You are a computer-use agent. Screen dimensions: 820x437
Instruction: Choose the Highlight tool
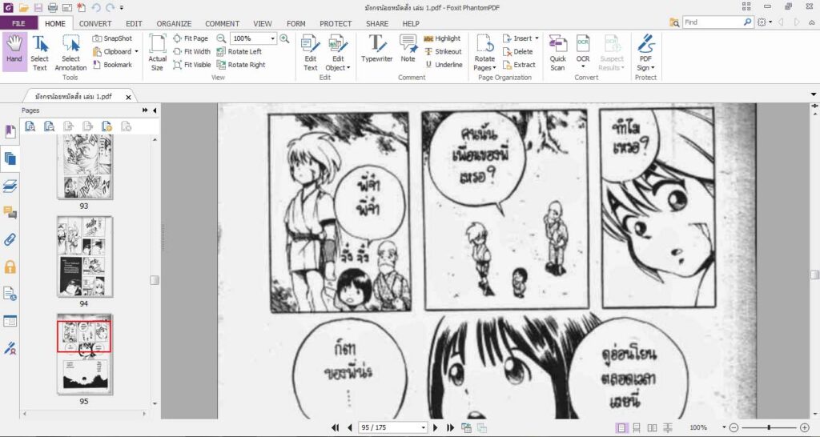point(442,38)
